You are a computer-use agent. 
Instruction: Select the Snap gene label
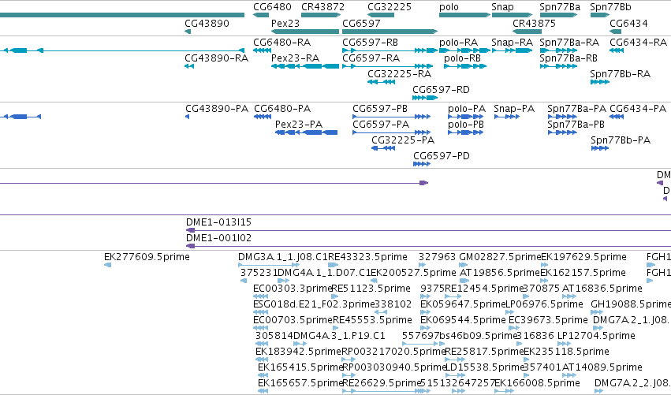(x=502, y=7)
